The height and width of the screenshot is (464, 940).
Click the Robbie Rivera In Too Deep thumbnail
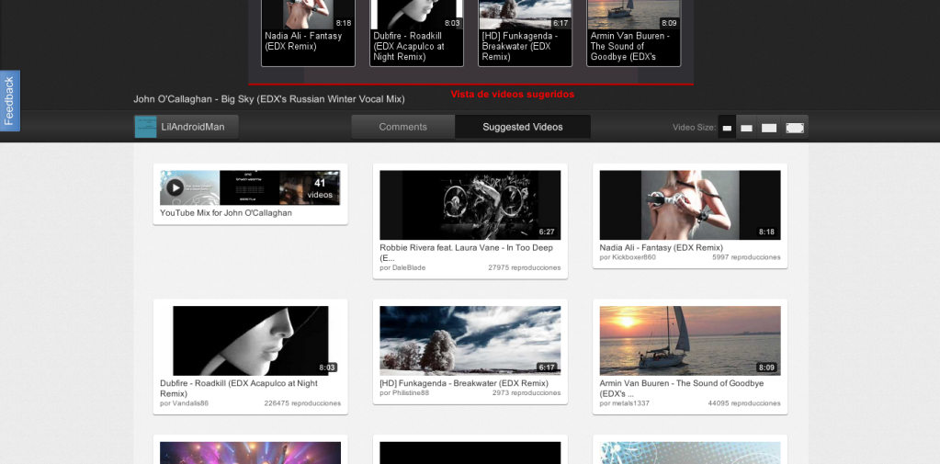[470, 205]
